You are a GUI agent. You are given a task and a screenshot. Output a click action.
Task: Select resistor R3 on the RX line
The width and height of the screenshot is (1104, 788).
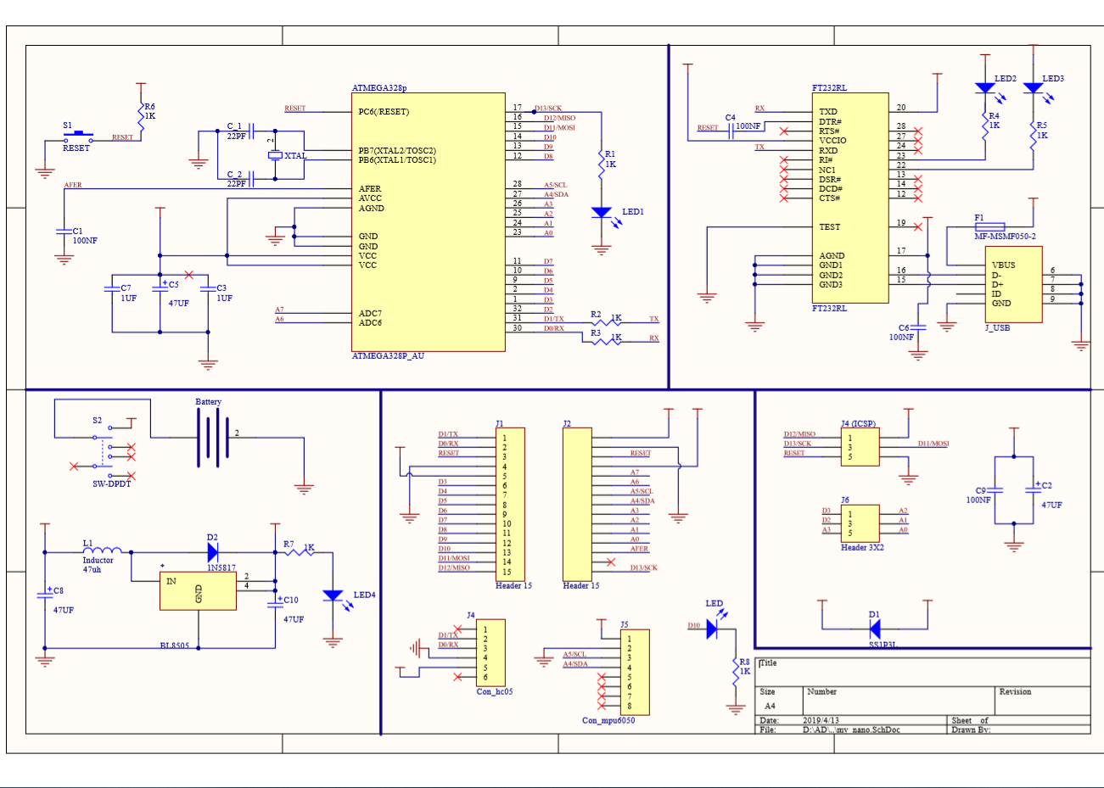(x=607, y=341)
